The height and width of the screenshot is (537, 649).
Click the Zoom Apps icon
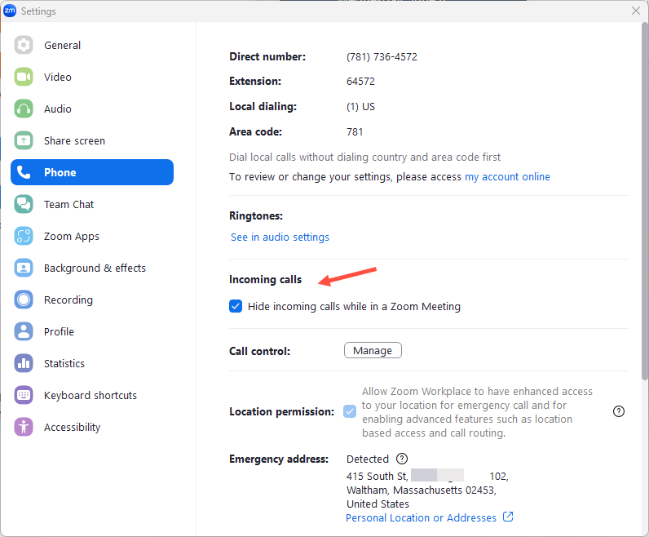click(24, 236)
